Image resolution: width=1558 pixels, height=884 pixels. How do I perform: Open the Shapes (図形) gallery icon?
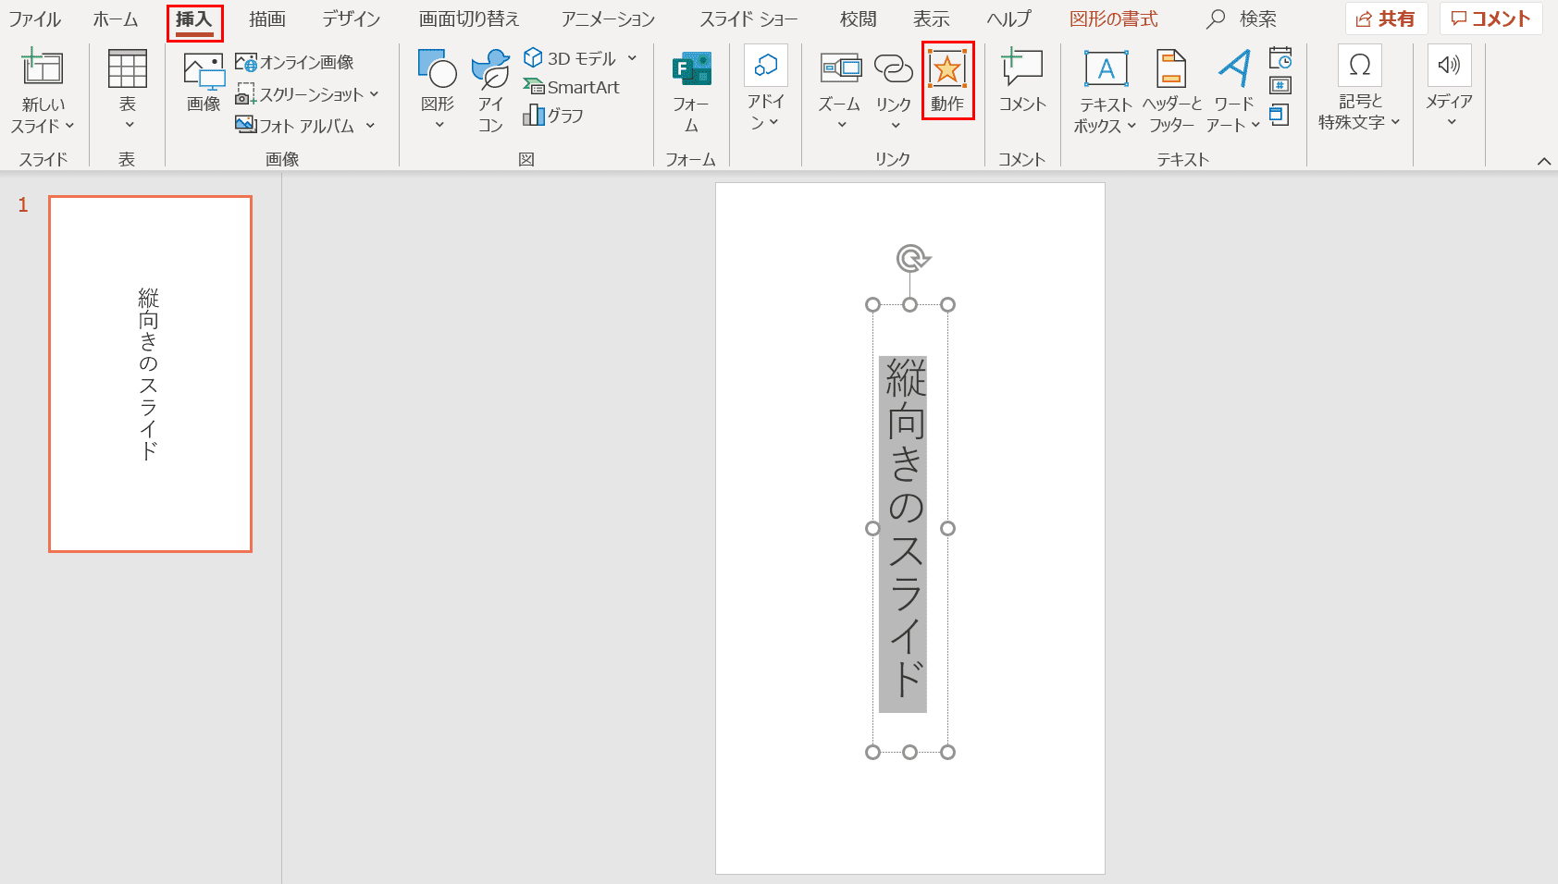[x=438, y=69]
